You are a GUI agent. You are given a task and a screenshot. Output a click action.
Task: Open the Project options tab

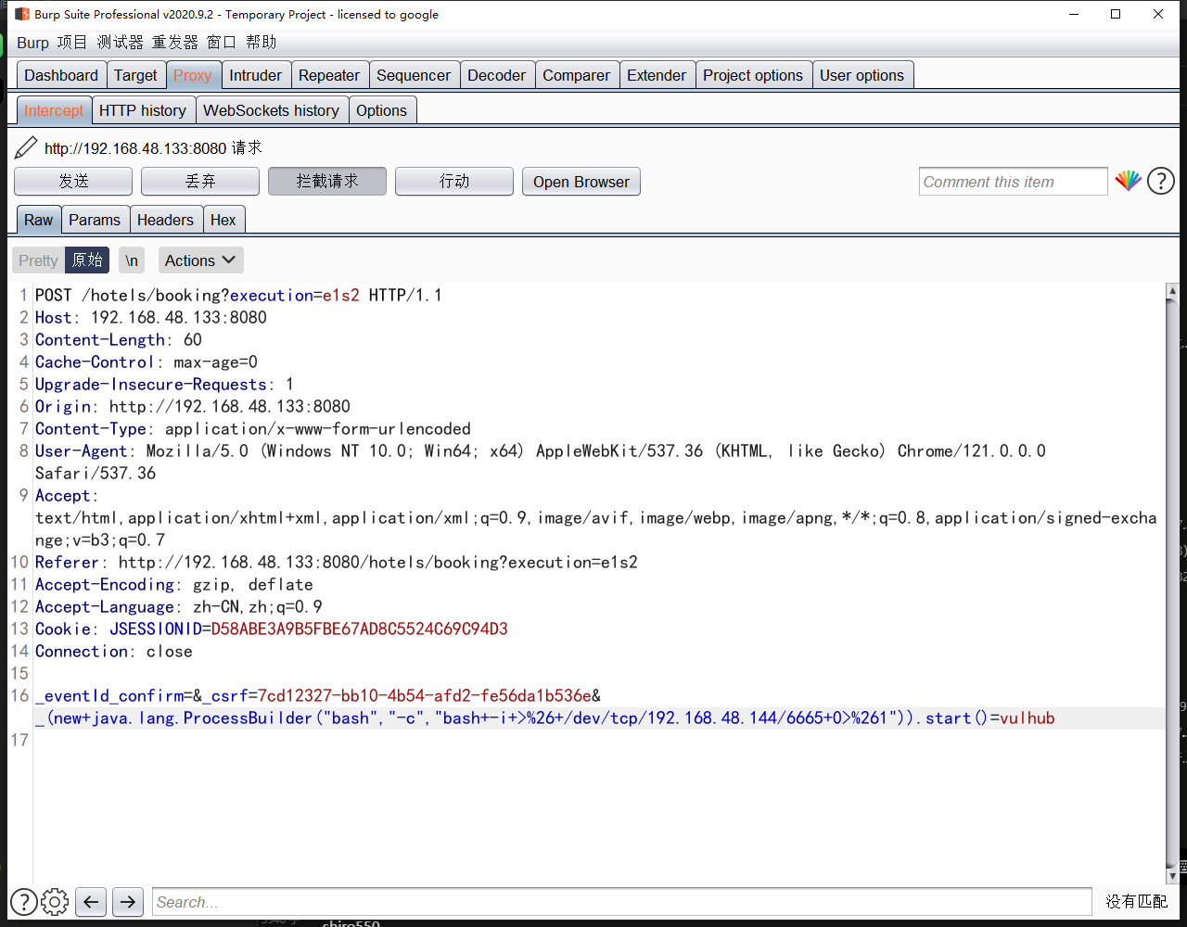coord(753,75)
